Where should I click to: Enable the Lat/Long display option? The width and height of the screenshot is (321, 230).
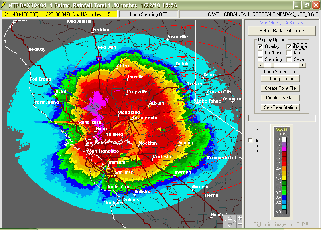260,53
